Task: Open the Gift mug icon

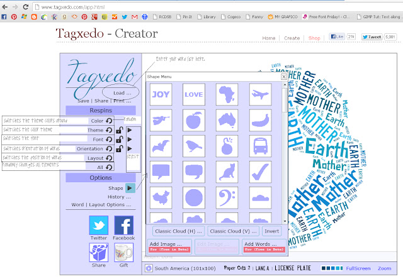Action: pos(124,253)
